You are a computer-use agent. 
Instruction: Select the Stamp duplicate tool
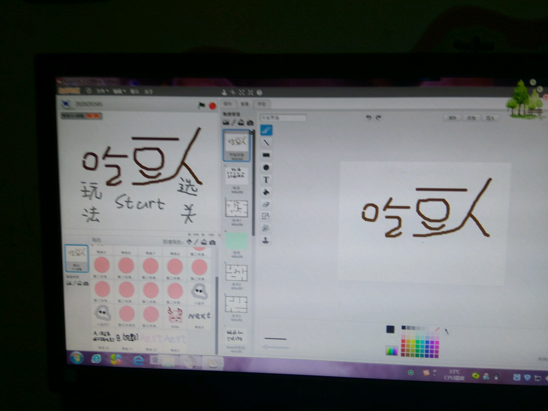coord(266,241)
